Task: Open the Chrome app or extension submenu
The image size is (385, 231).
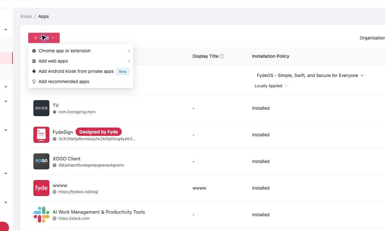Action: 81,51
